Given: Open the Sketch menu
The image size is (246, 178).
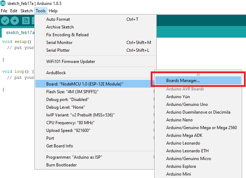Looking at the screenshot, I should coord(26,11).
